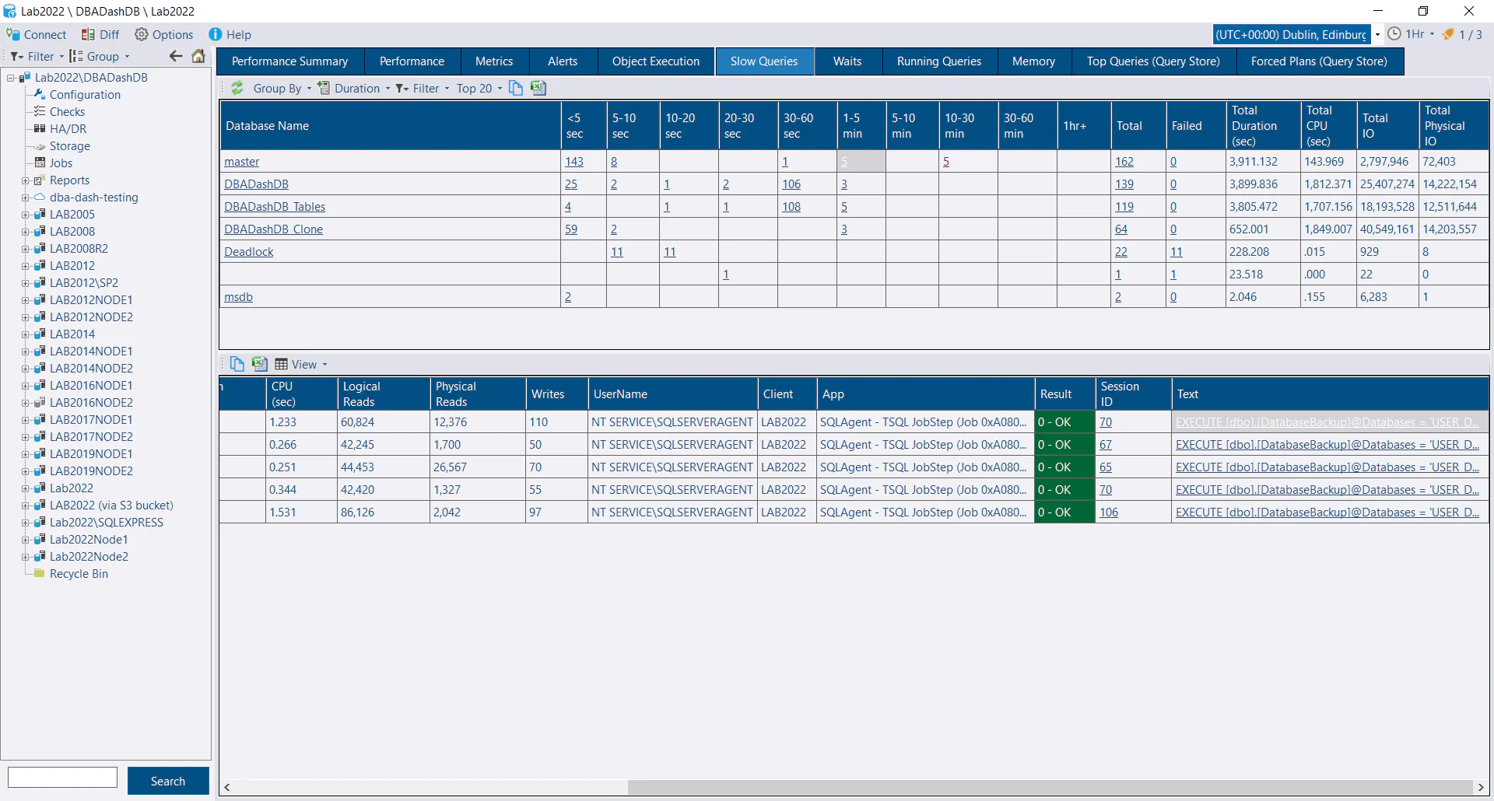Click the green refresh icon in the Slow Queries toolbar
1494x801 pixels.
point(237,88)
